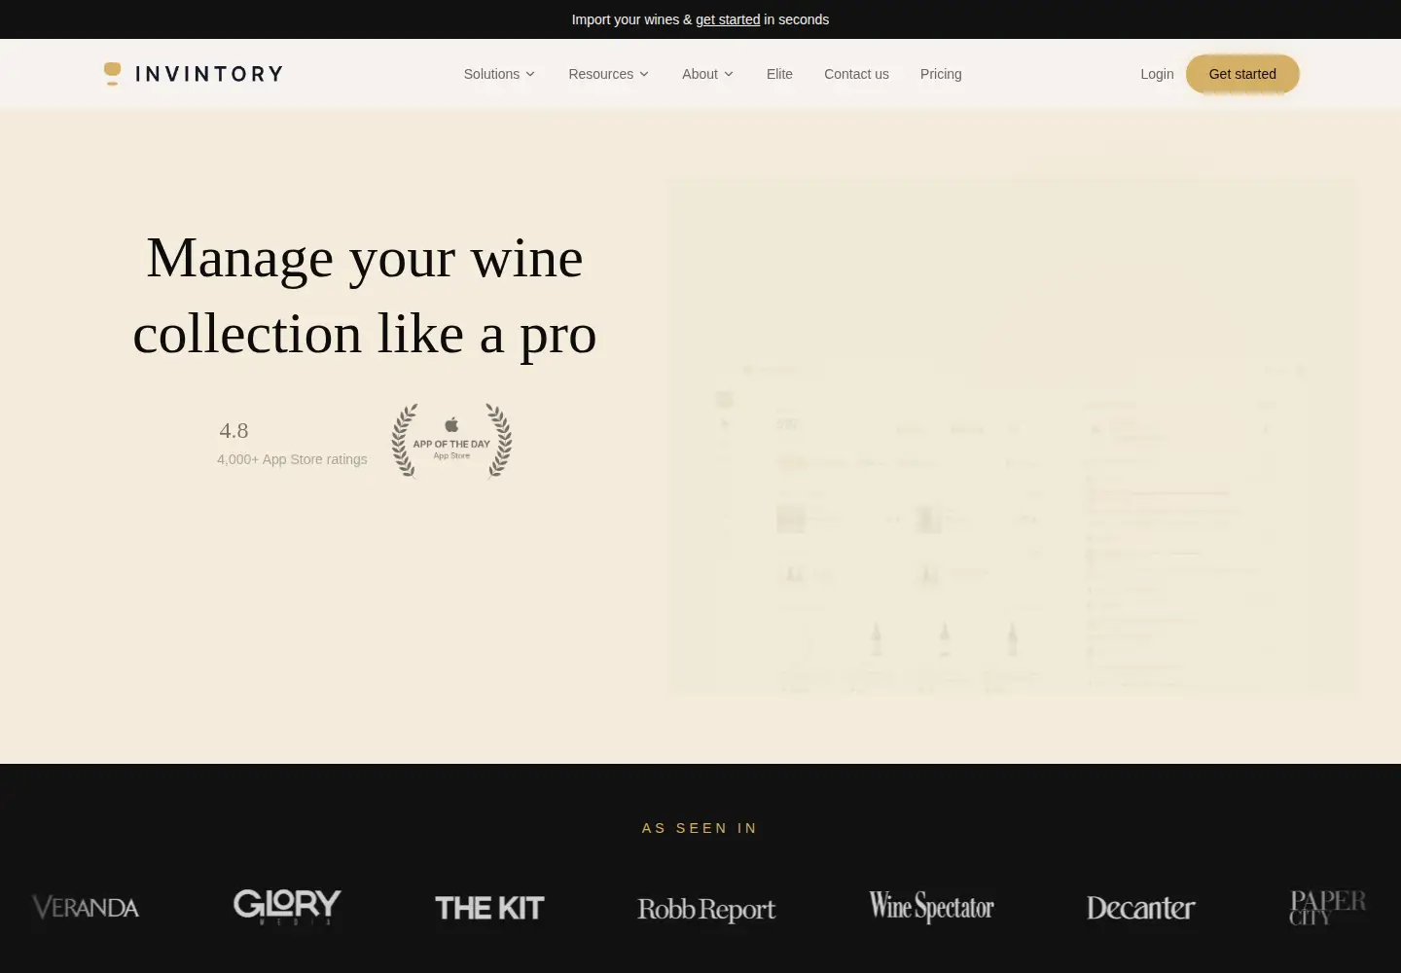Open the Contact us page
1401x973 pixels.
856,74
